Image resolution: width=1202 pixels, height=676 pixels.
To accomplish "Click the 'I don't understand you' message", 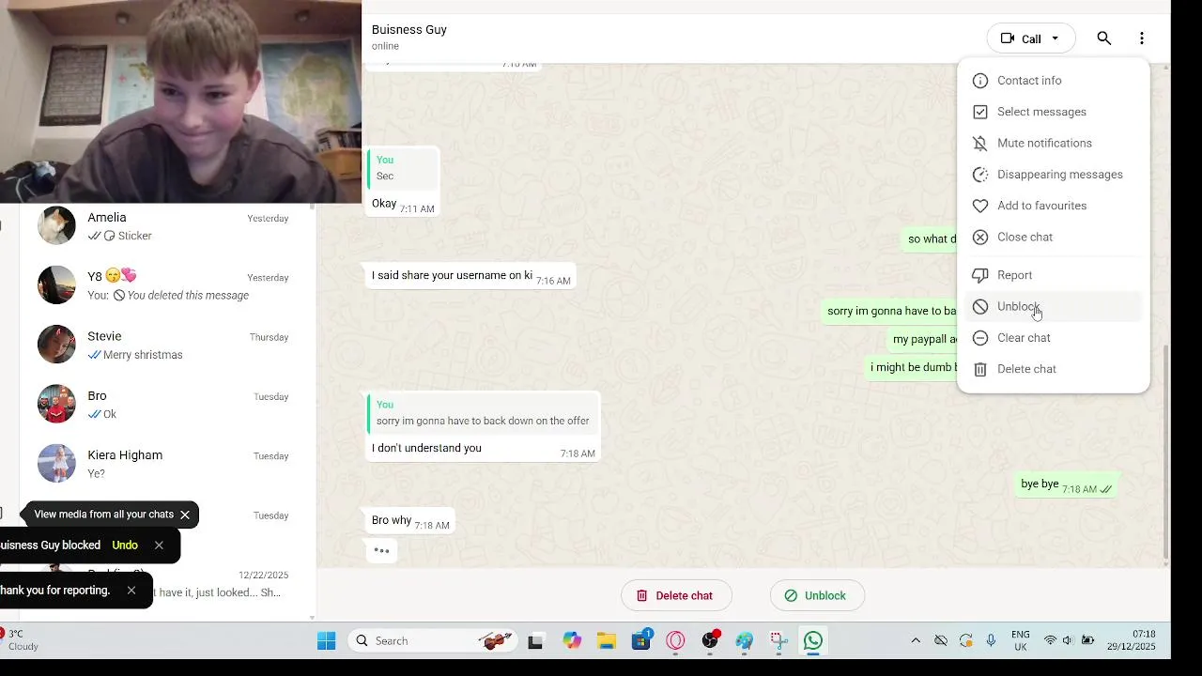I will [x=482, y=426].
